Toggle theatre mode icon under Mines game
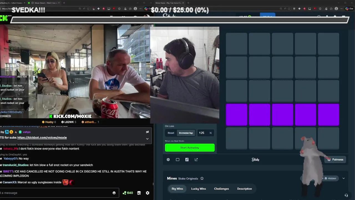Screen dimensions: 355x200 coord(177,159)
